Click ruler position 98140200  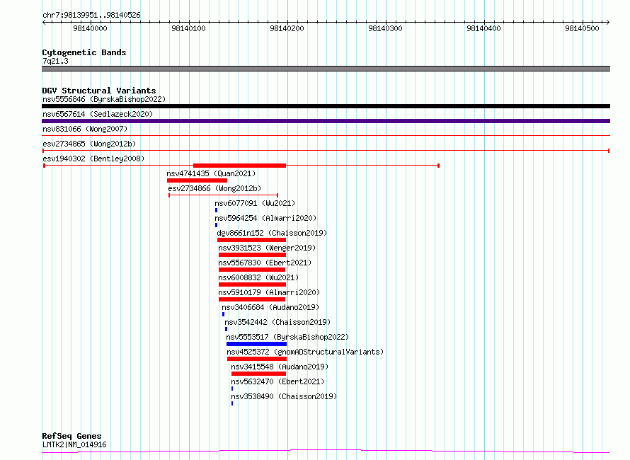coord(287,28)
